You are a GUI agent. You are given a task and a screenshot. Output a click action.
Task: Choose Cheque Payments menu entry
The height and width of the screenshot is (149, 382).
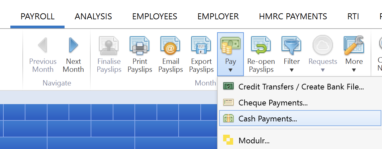300,103
